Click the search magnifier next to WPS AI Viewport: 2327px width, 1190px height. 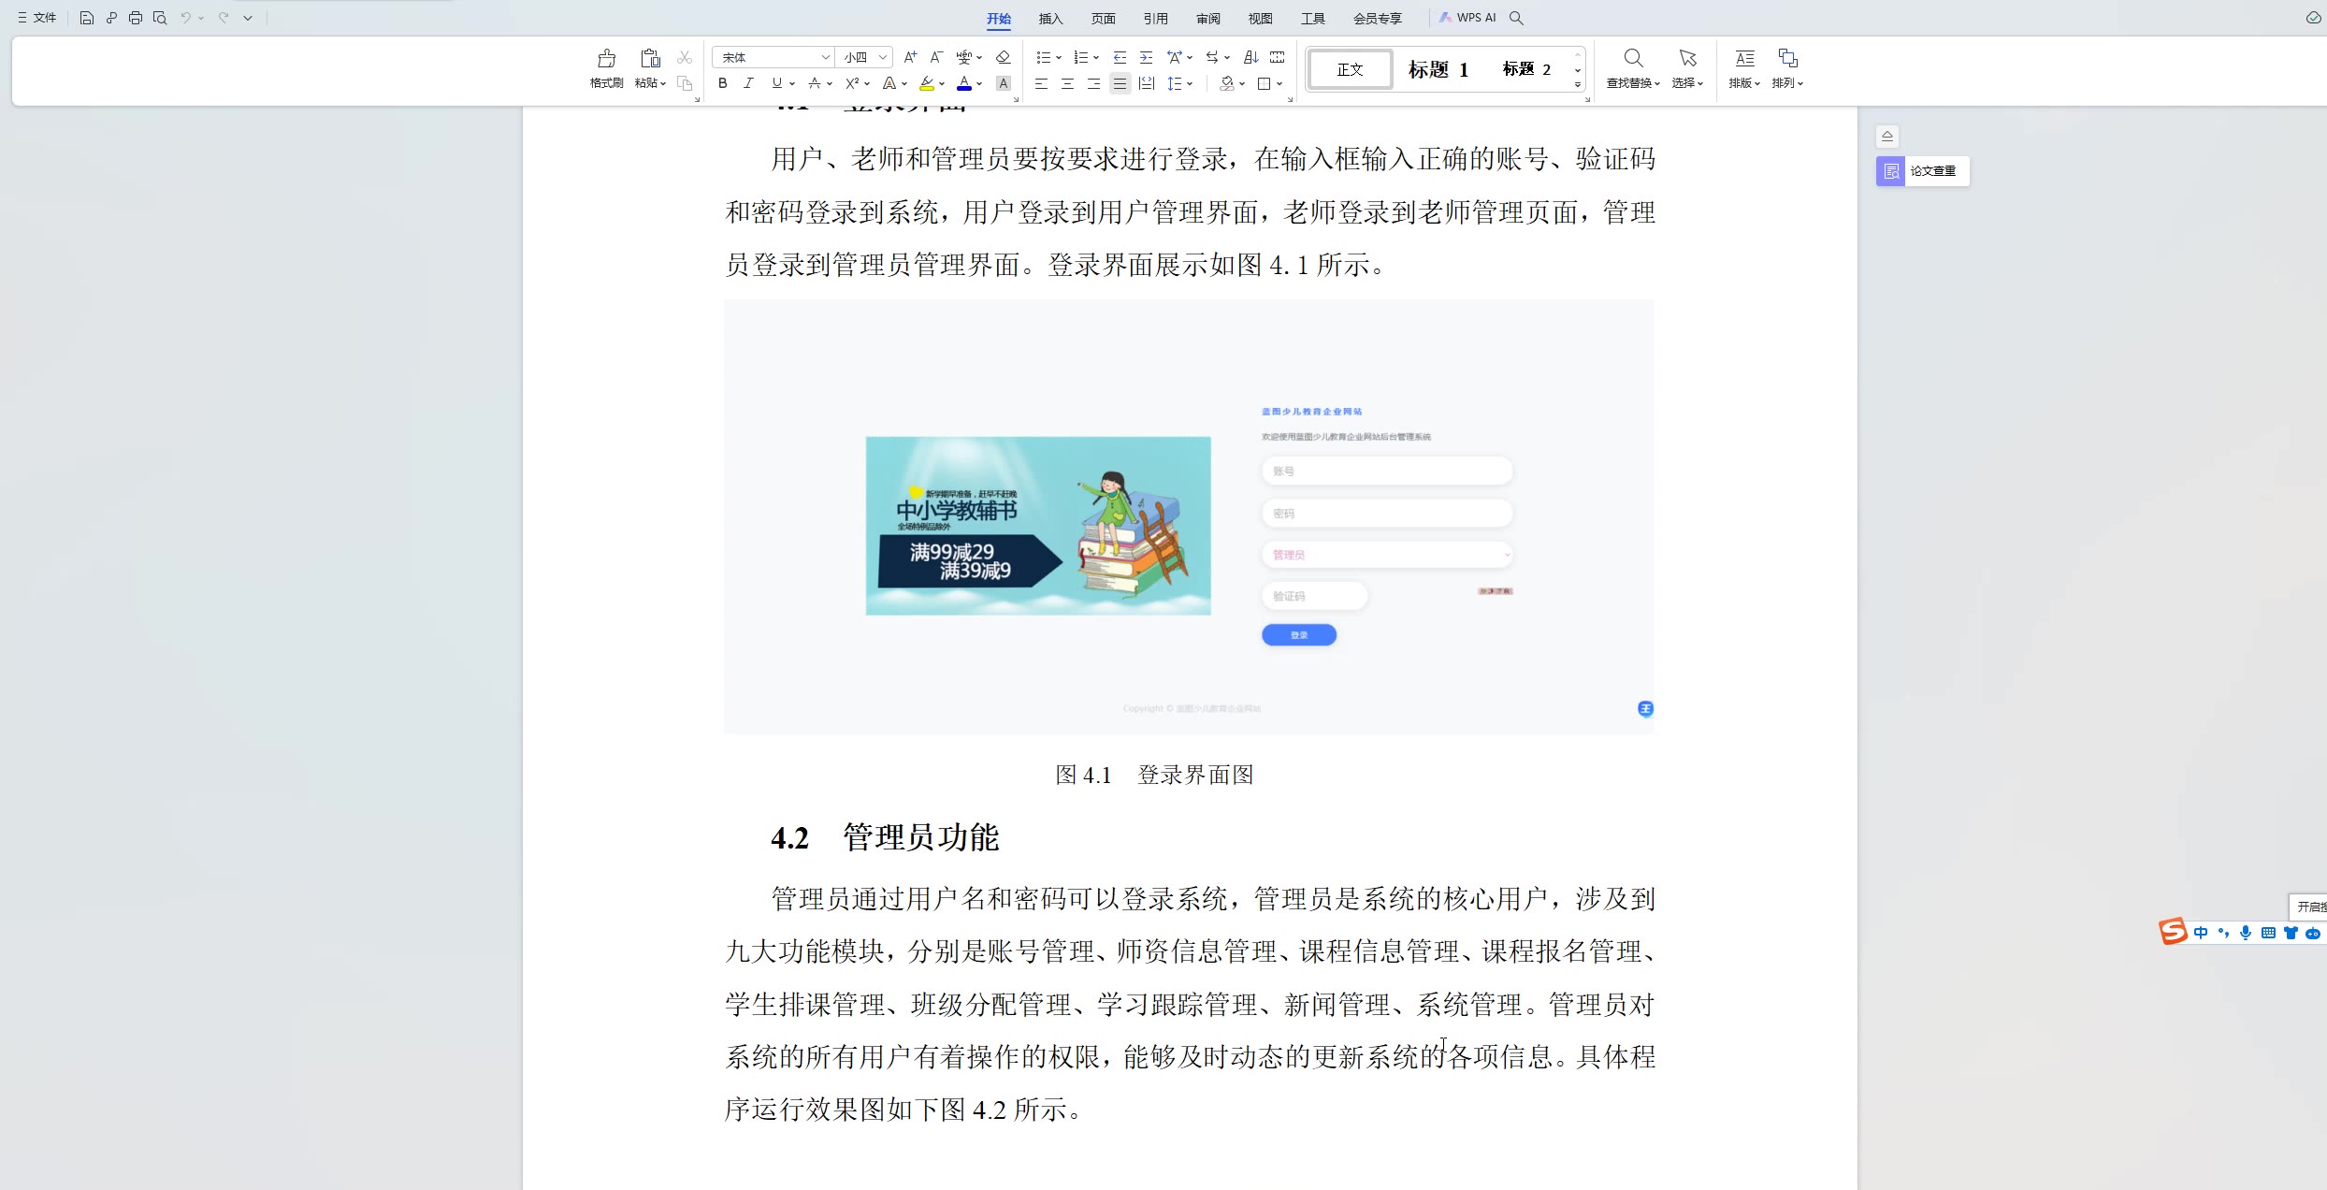tap(1517, 18)
